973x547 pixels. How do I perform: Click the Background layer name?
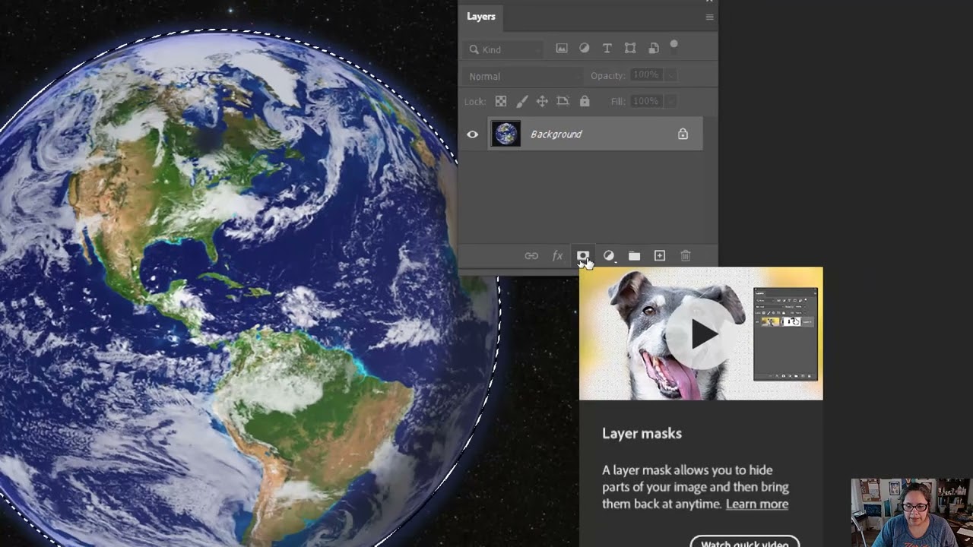point(556,134)
